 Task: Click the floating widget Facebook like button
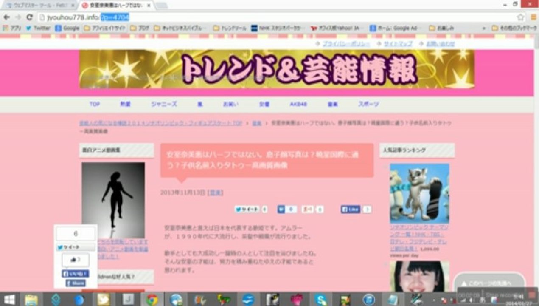[76, 274]
